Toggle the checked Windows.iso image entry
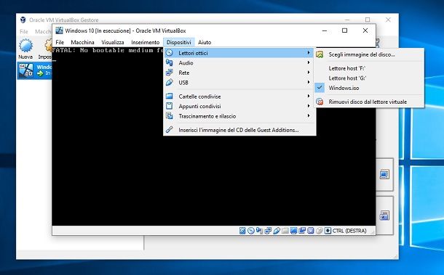The image size is (444, 275). (369, 88)
